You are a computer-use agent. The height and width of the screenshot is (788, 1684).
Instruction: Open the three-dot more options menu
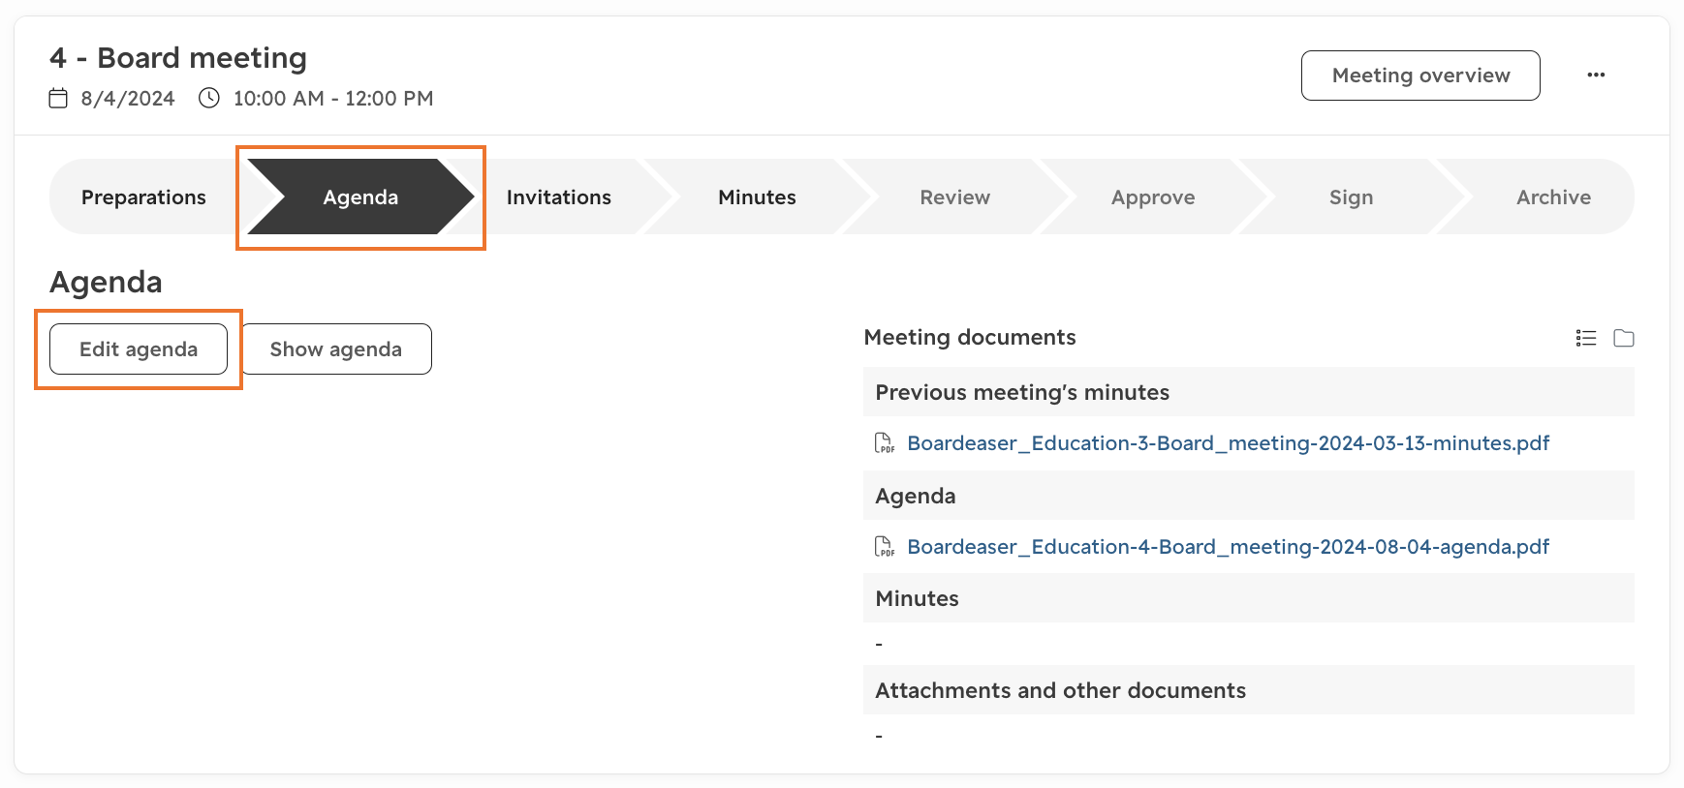pyautogui.click(x=1596, y=76)
